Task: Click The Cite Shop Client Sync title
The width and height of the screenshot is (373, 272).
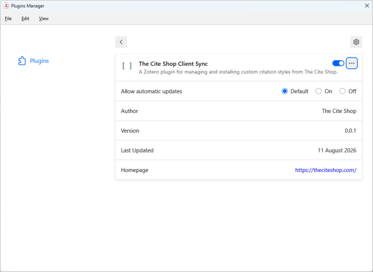Action: tap(173, 64)
